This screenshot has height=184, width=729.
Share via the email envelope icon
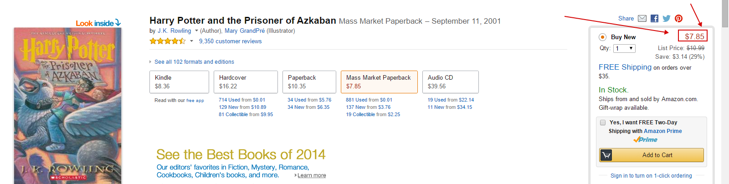click(642, 19)
